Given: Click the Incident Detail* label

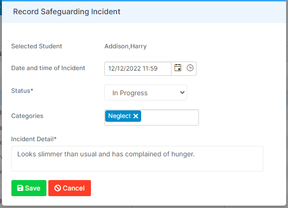Looking at the screenshot, I should [x=34, y=139].
